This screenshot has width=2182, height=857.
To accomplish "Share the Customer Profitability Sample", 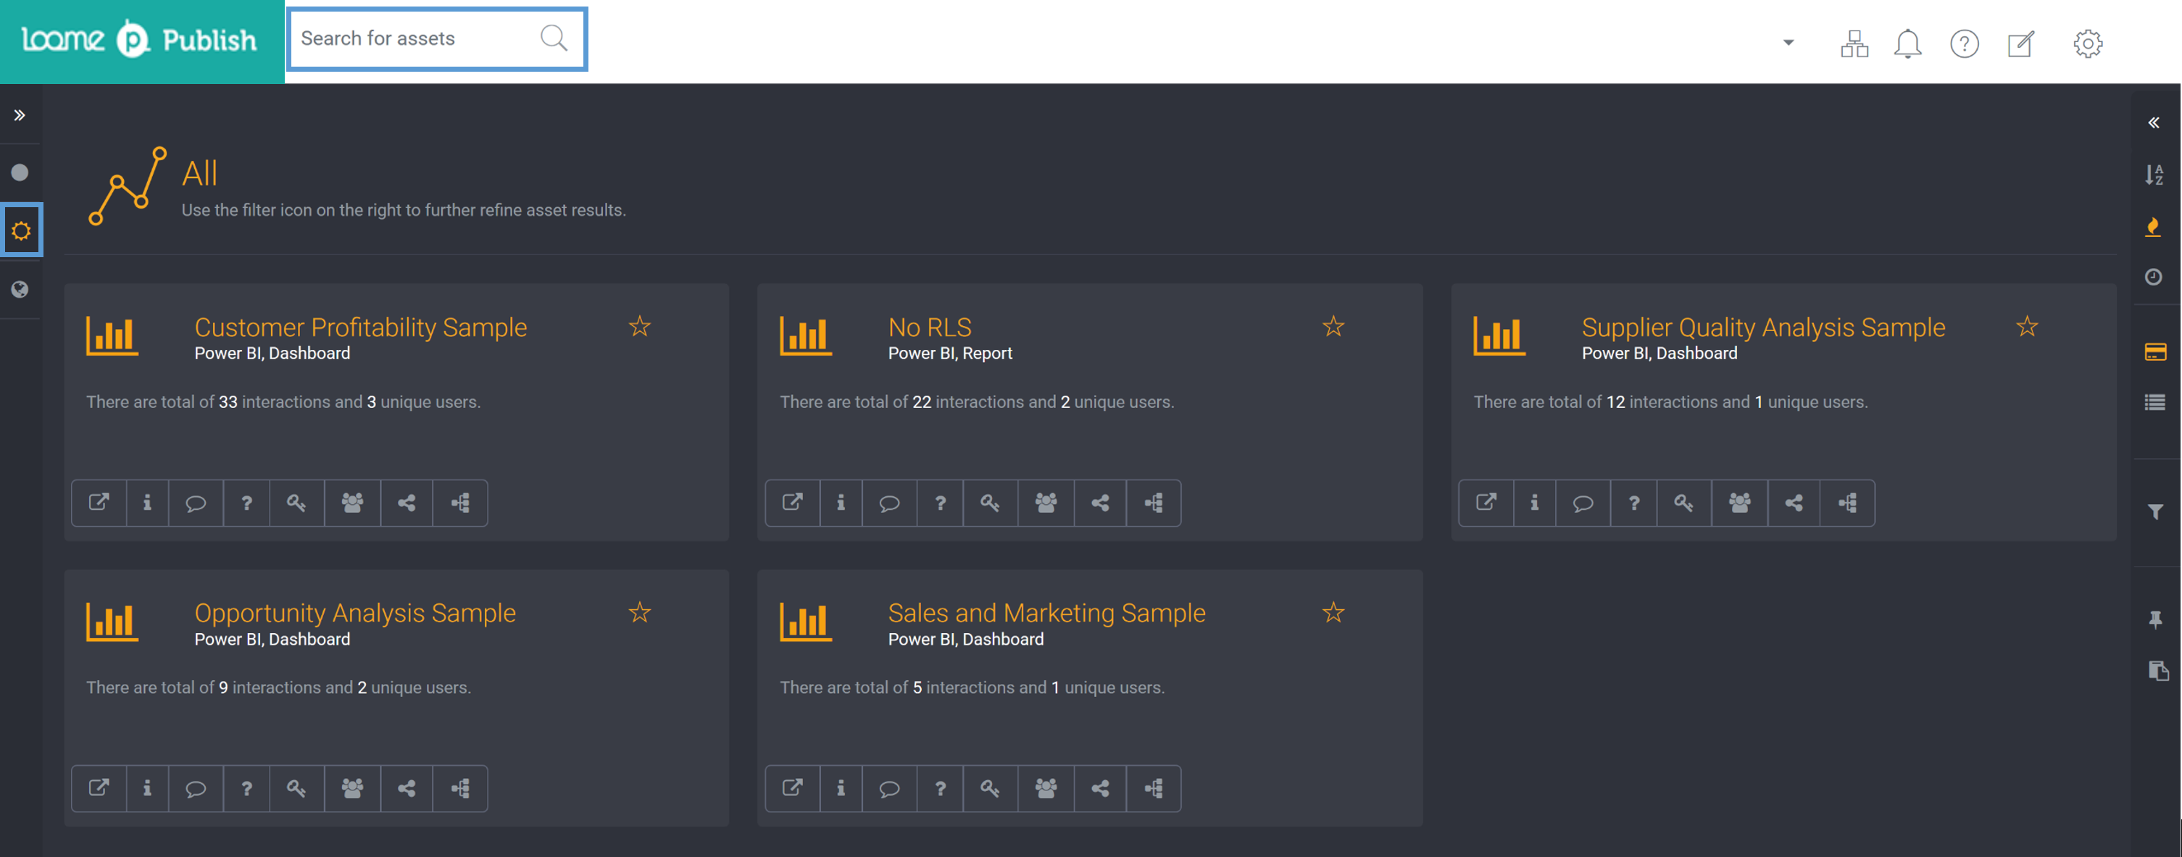I will 407,503.
